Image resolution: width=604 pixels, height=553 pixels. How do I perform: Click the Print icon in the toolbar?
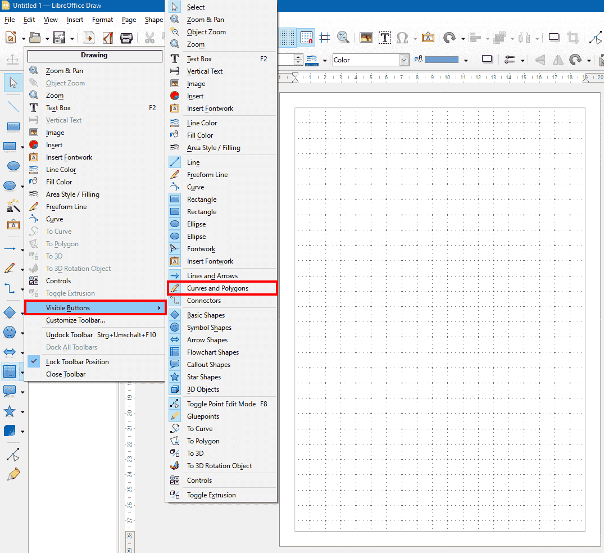[126, 38]
